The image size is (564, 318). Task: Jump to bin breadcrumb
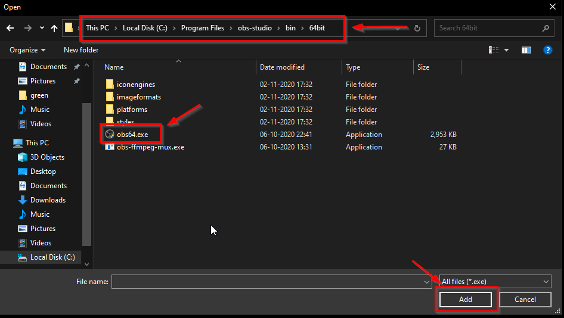(x=290, y=28)
